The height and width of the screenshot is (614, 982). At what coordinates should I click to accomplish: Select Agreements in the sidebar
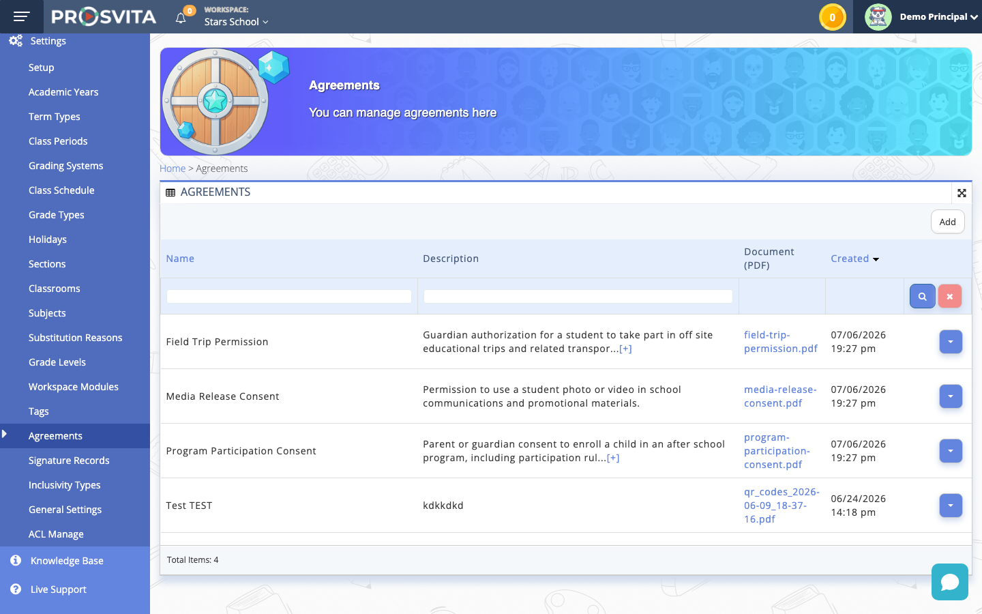coord(55,436)
